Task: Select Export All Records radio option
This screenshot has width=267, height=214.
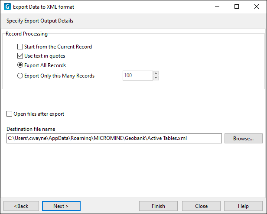Action: click(x=20, y=65)
